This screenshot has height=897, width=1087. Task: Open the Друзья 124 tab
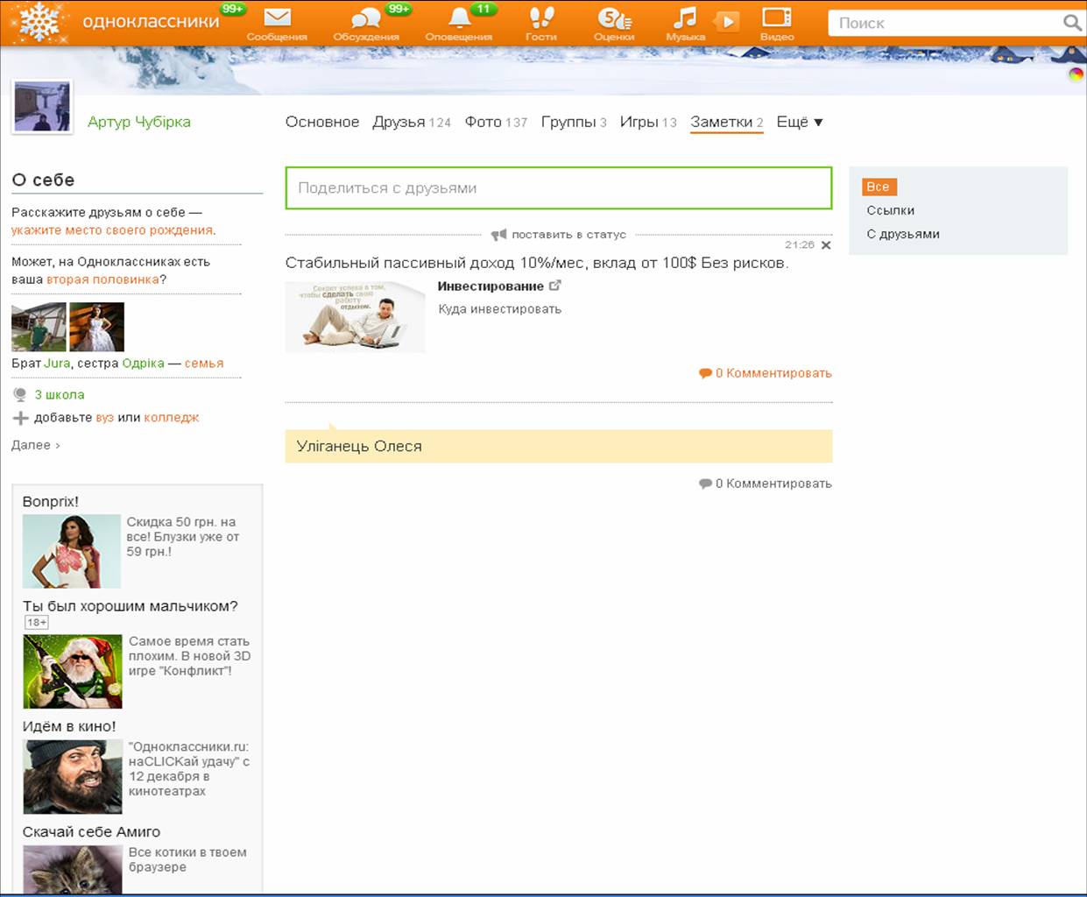tap(412, 122)
